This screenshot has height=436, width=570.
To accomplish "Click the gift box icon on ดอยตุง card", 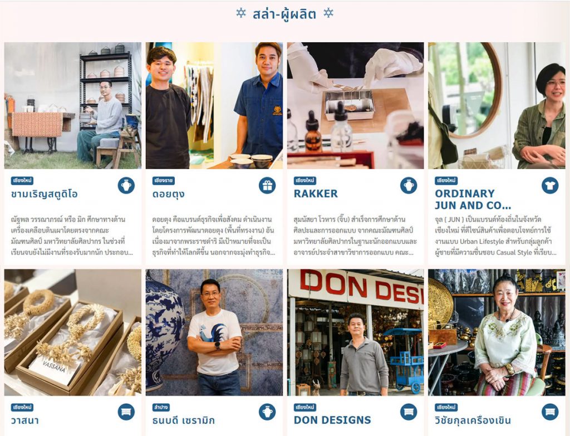I will point(267,185).
